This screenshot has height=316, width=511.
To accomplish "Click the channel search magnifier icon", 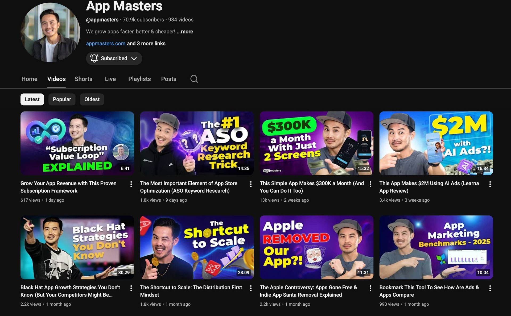I will [x=194, y=79].
